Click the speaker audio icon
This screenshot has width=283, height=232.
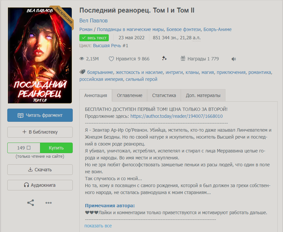point(233,59)
